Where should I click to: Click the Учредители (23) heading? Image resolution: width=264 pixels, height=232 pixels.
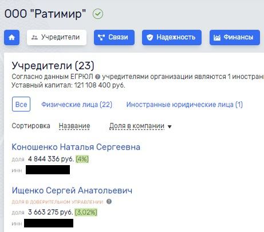(x=53, y=66)
